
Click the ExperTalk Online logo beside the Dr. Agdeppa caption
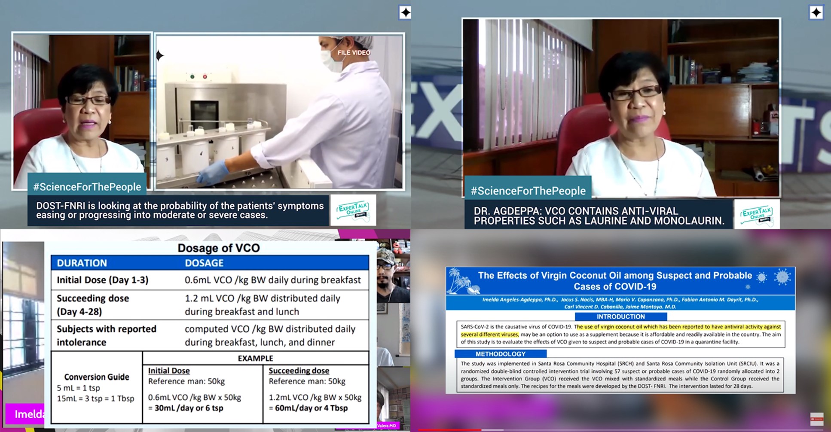point(756,214)
